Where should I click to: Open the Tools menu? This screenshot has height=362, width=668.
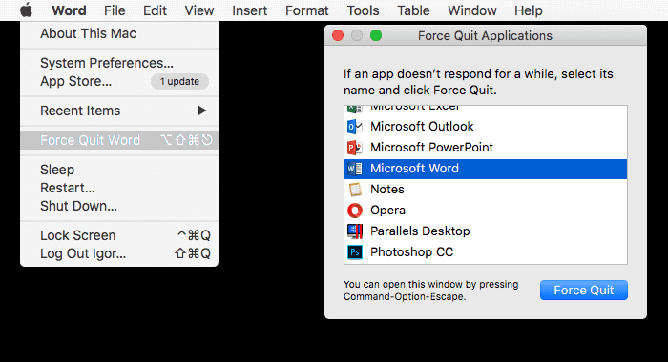(x=363, y=10)
